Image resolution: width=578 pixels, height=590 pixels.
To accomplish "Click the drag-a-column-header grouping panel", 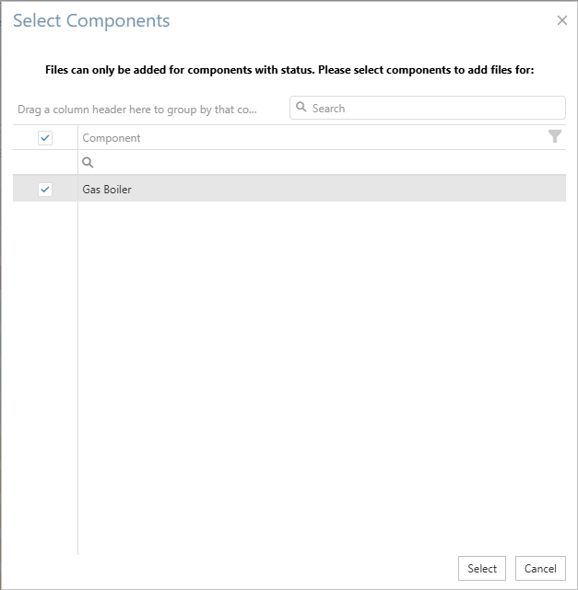I will coord(138,109).
